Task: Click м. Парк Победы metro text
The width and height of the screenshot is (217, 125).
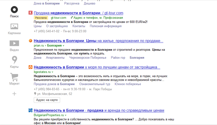Action: coord(100,89)
